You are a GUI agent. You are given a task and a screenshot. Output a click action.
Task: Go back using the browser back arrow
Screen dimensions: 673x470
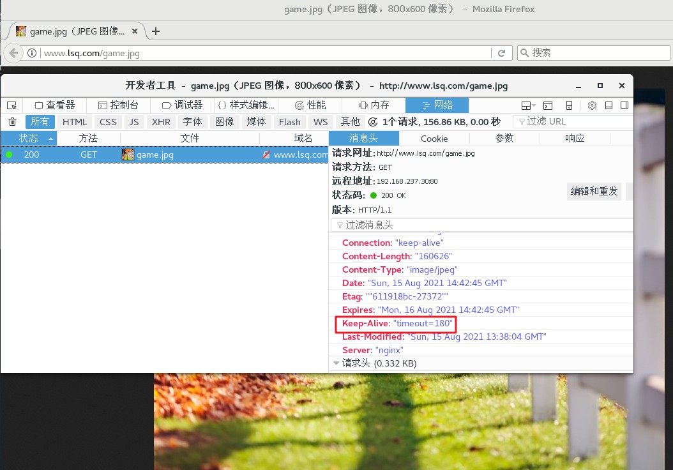tap(13, 53)
